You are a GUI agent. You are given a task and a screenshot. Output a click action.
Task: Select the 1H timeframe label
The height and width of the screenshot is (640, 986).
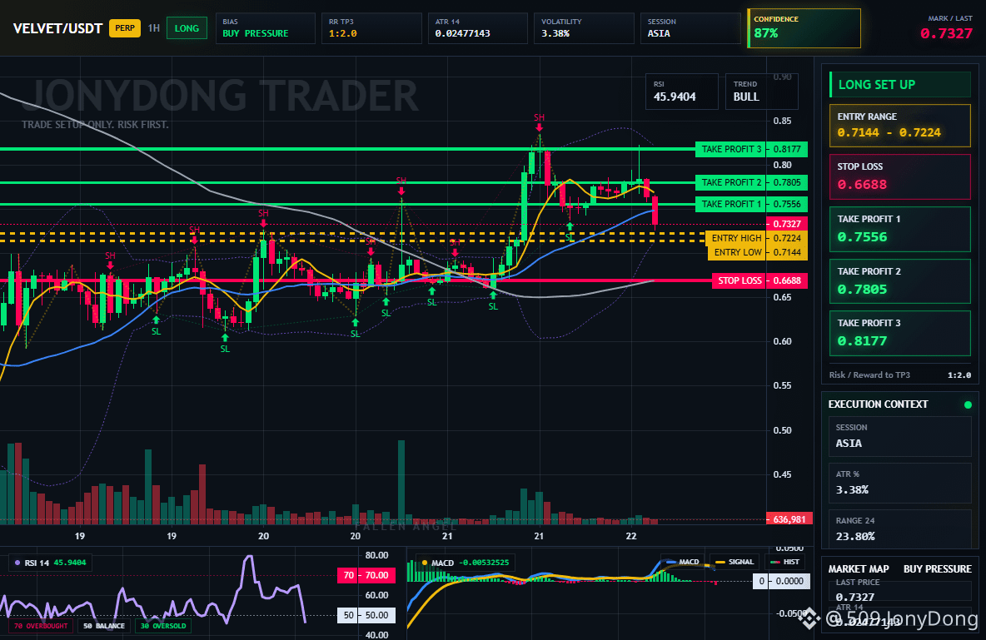click(153, 28)
